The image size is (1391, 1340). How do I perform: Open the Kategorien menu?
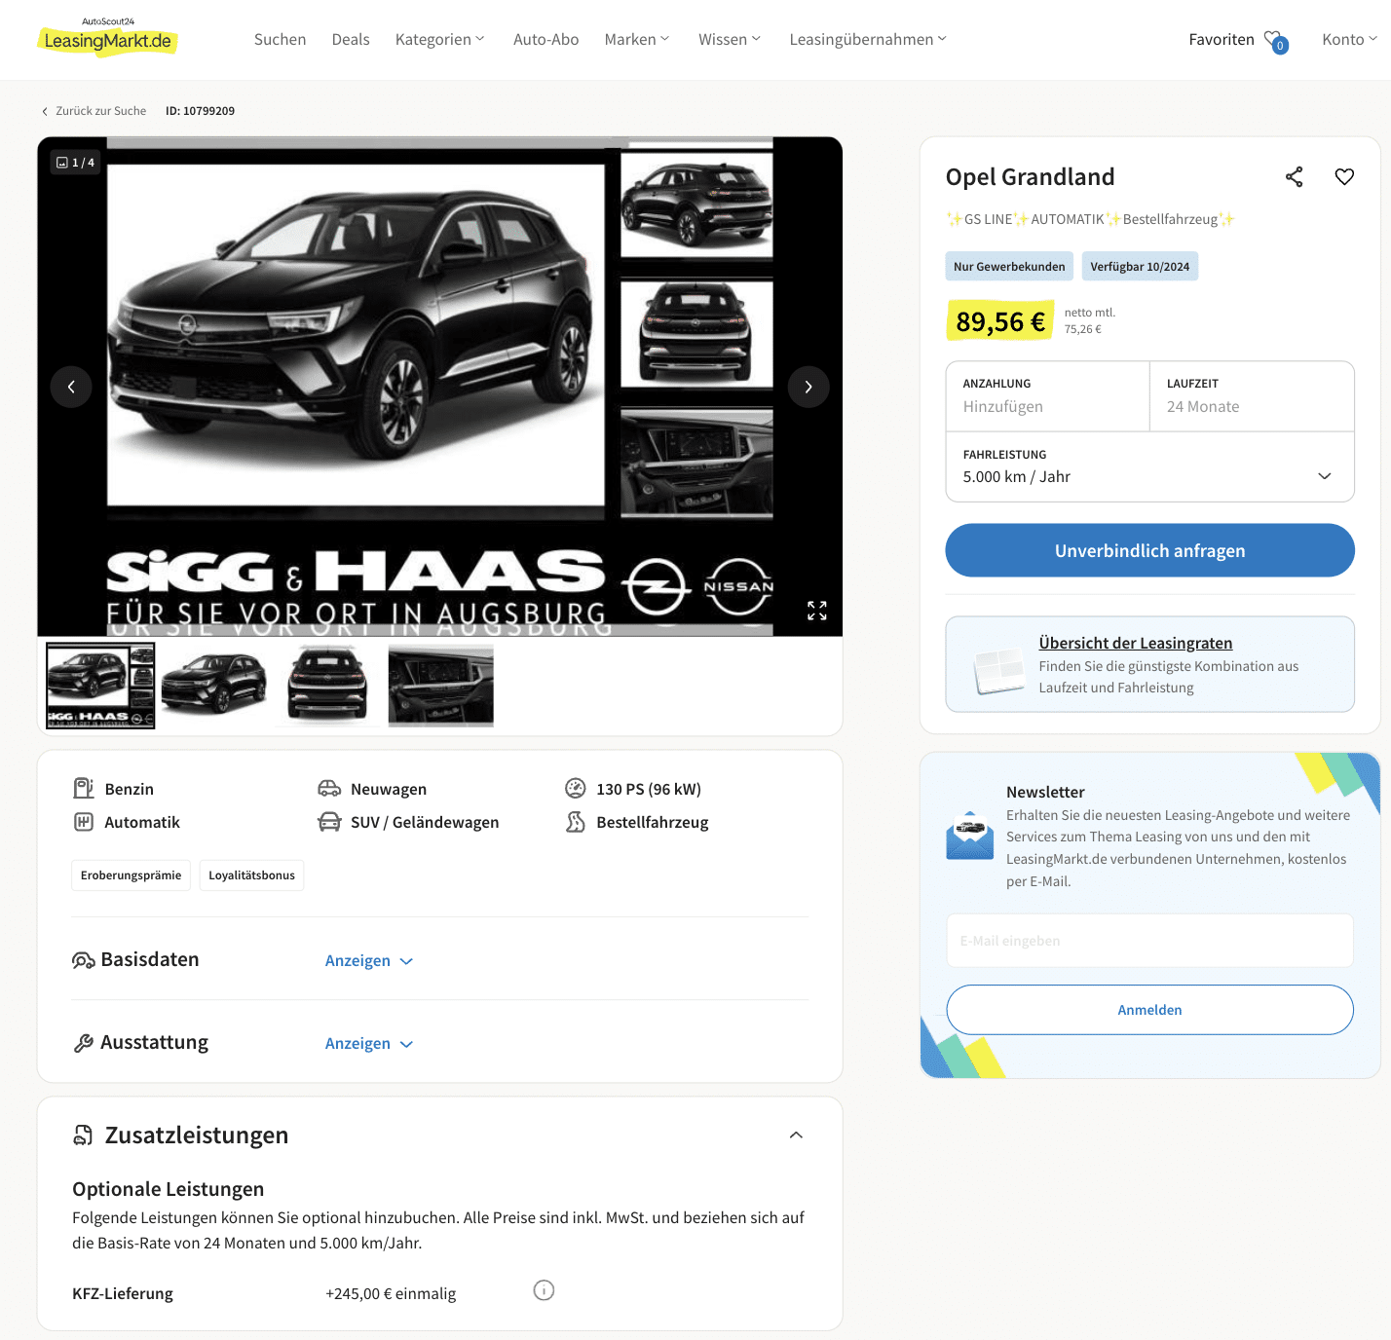pos(439,40)
